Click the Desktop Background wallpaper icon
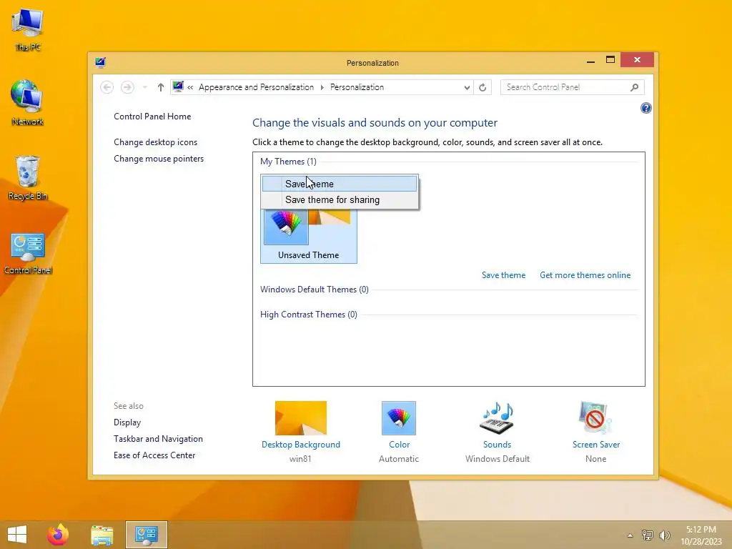The image size is (732, 549). point(301,417)
